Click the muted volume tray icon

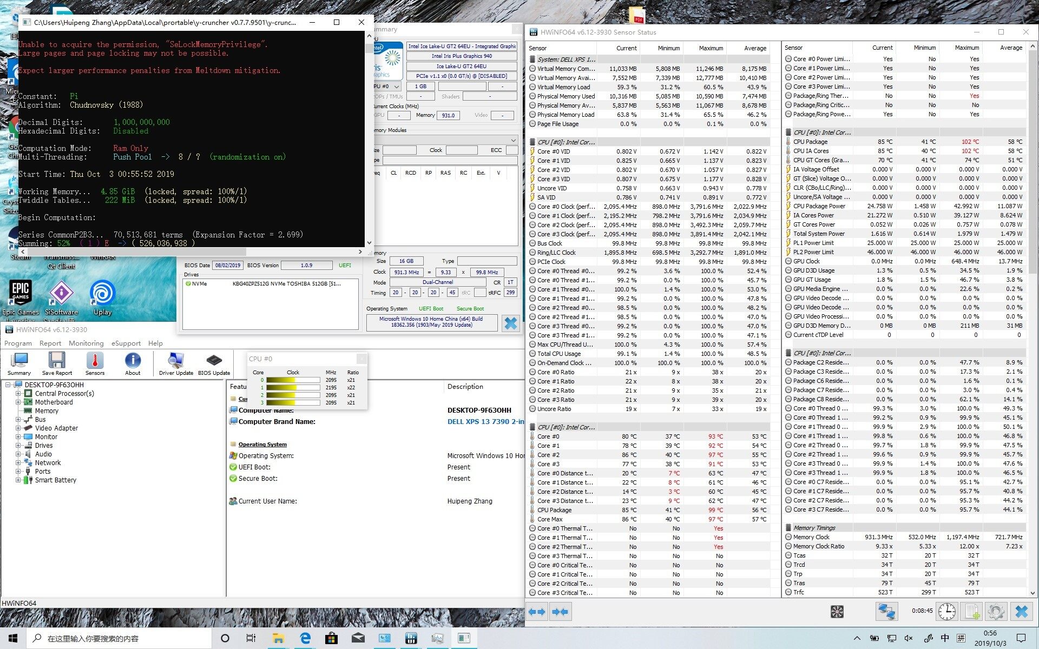pos(909,638)
